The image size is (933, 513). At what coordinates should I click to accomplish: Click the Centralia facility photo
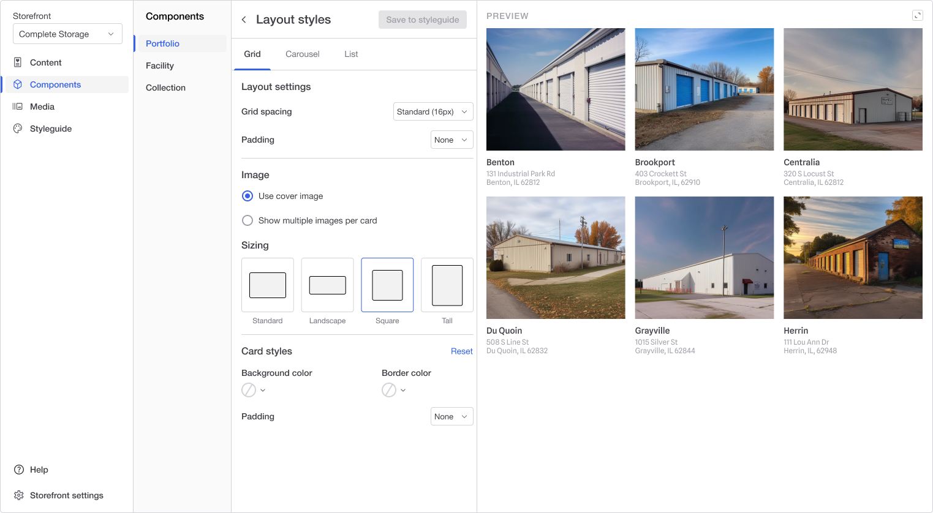(853, 89)
